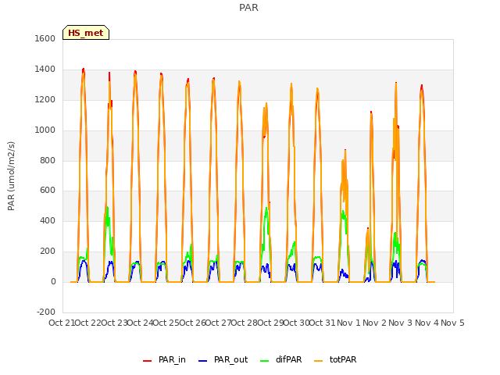Click the 200 y-axis tick label

(x=48, y=252)
